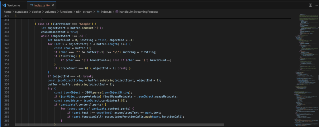Click the cube symbol icon in breadcrumbs
Viewport: 319px width, 127px height.
(117, 12)
